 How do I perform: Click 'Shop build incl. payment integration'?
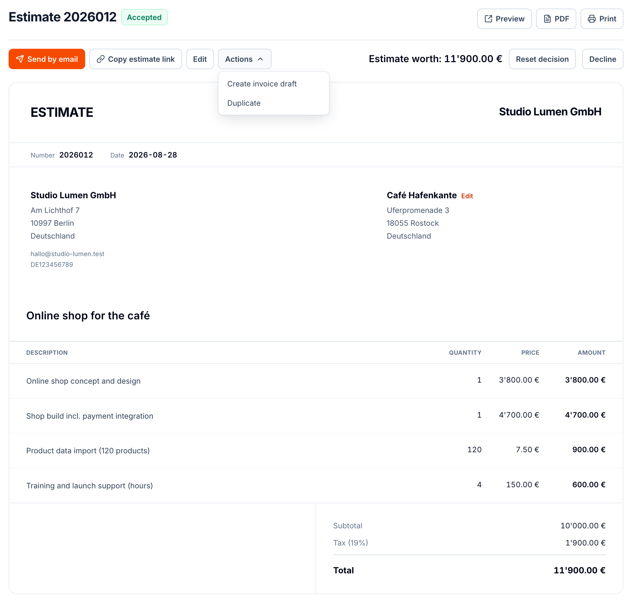click(90, 416)
